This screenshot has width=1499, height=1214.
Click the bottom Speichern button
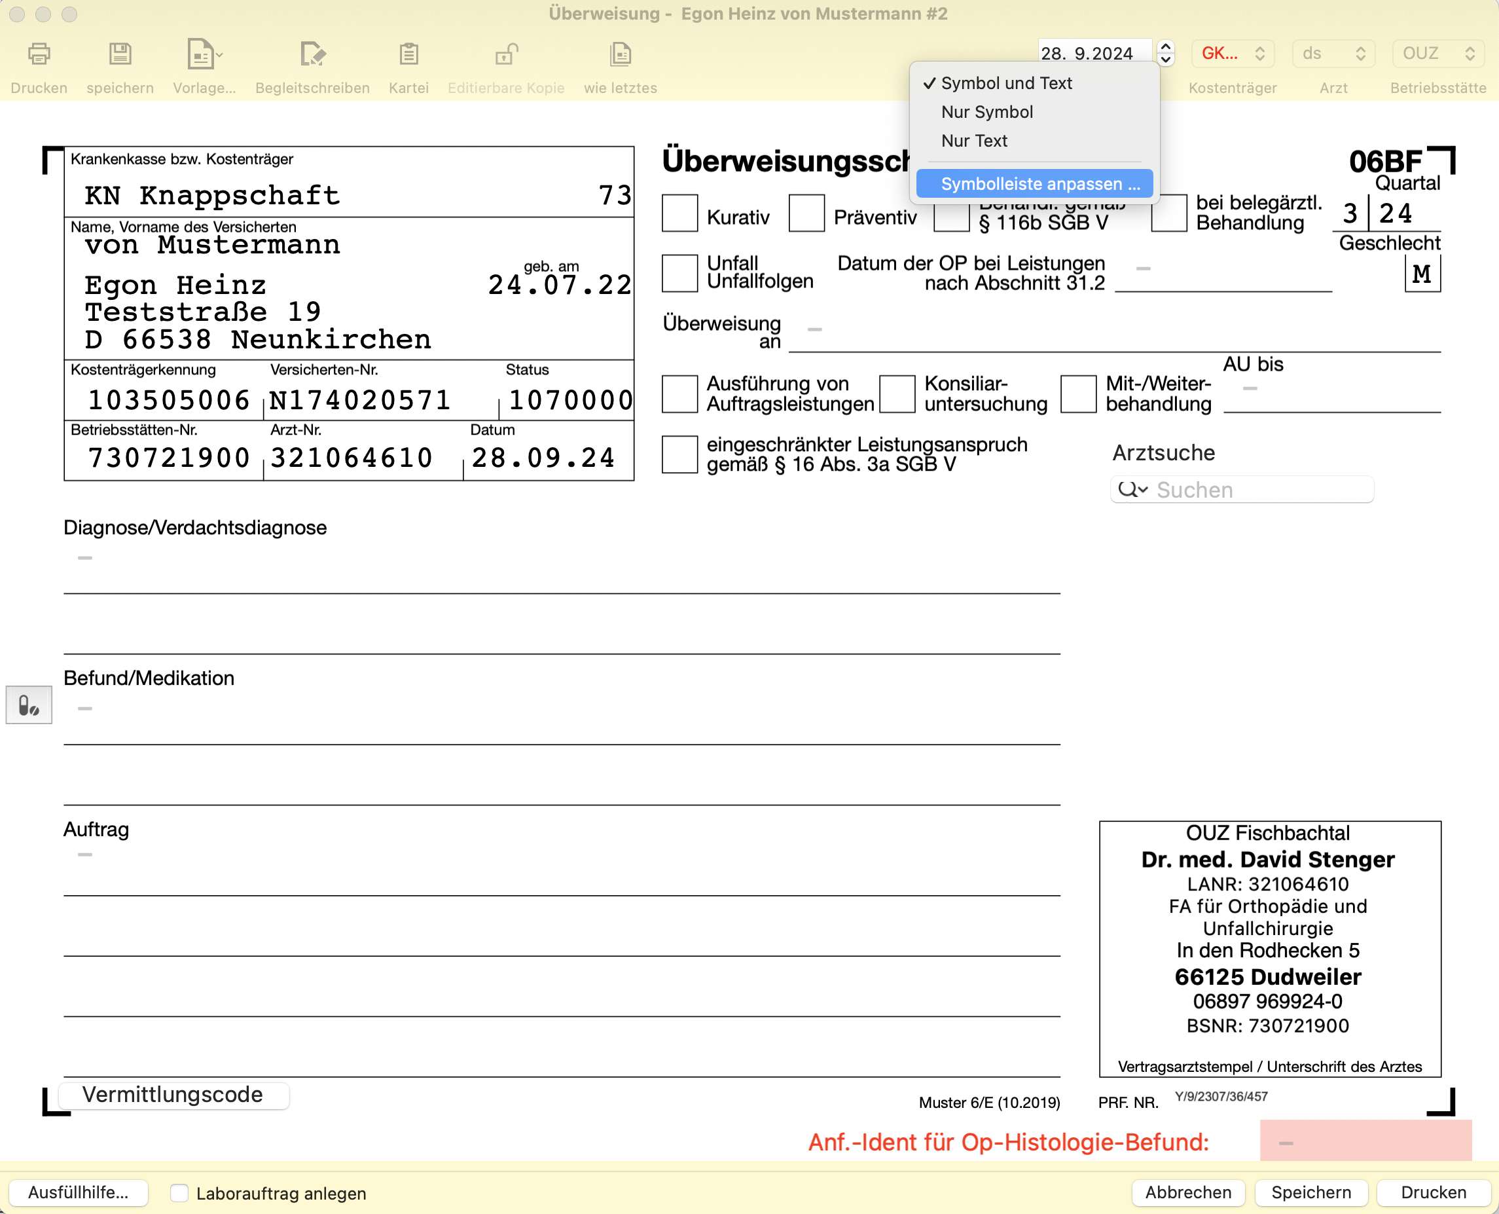click(1311, 1193)
